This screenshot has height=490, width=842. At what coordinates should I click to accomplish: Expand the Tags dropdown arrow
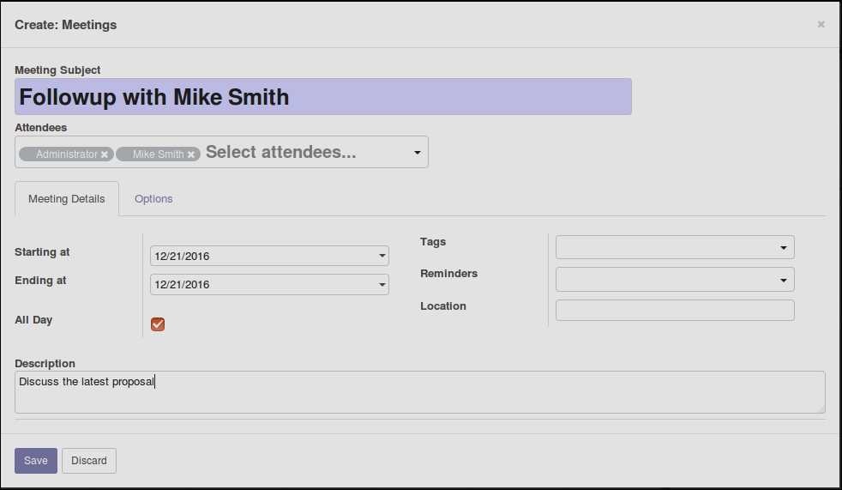[x=784, y=248]
